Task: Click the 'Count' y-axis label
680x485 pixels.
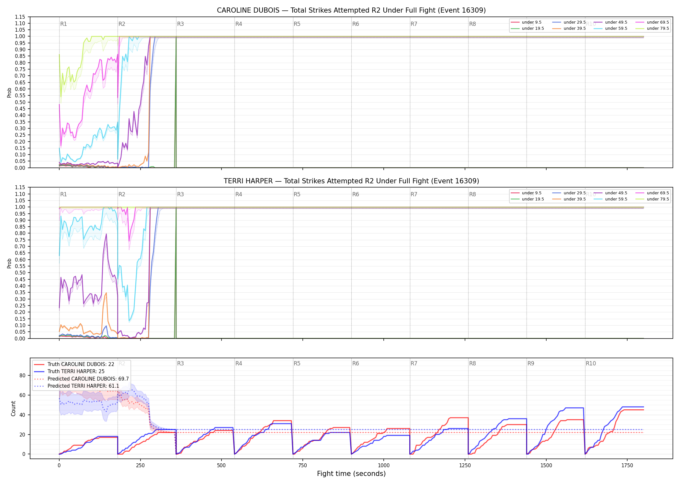Action: pyautogui.click(x=13, y=408)
